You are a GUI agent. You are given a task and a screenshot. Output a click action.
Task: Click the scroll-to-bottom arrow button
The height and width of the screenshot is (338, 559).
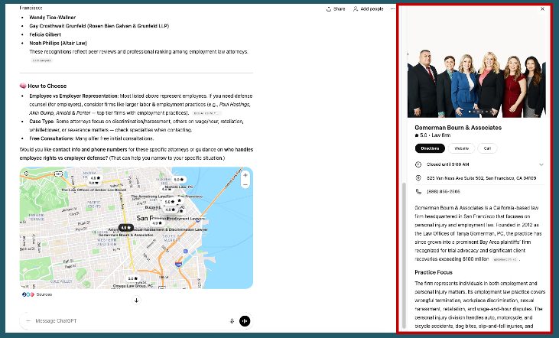tap(136, 300)
